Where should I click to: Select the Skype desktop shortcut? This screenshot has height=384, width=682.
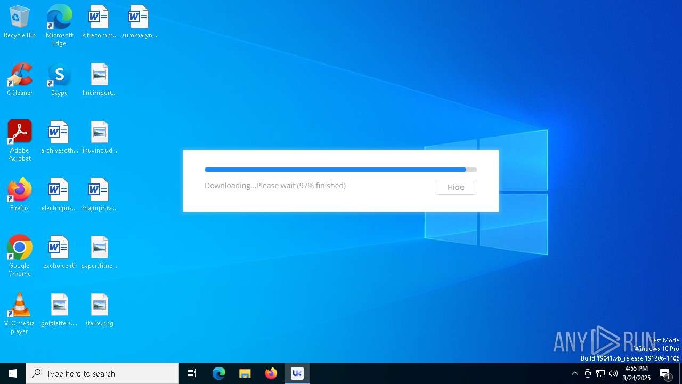coord(59,80)
